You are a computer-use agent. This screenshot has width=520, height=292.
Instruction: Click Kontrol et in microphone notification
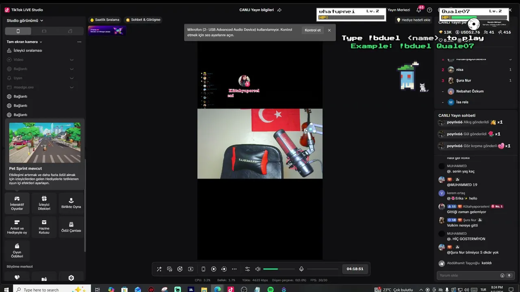coord(312,30)
